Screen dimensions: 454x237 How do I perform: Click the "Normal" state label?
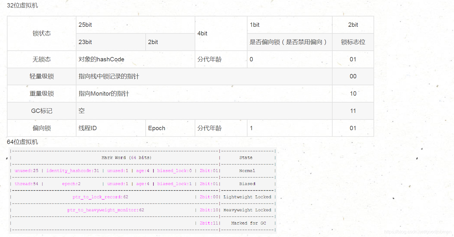[x=247, y=171]
